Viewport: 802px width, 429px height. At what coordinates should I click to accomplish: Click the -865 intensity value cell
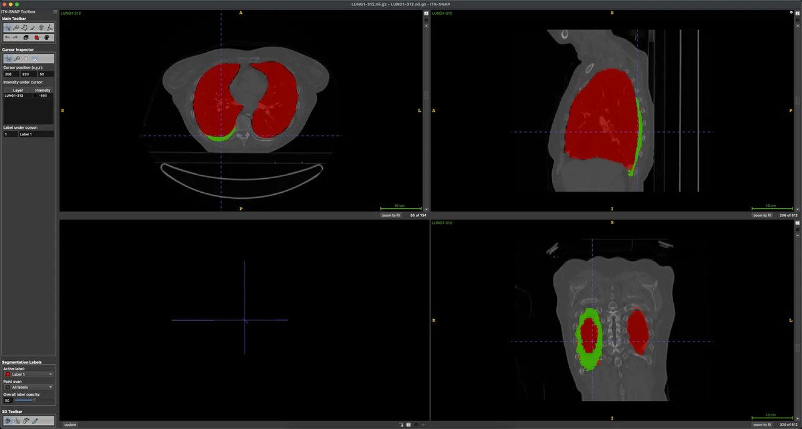point(43,95)
